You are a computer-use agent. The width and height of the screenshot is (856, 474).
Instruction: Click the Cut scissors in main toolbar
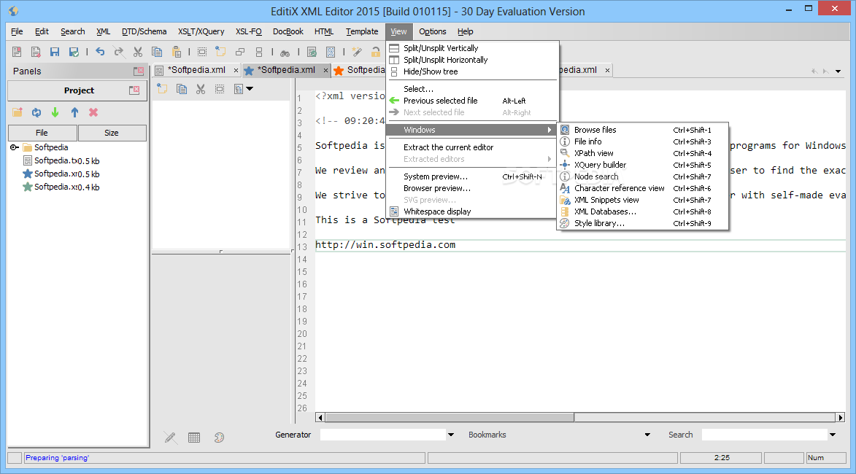point(138,52)
